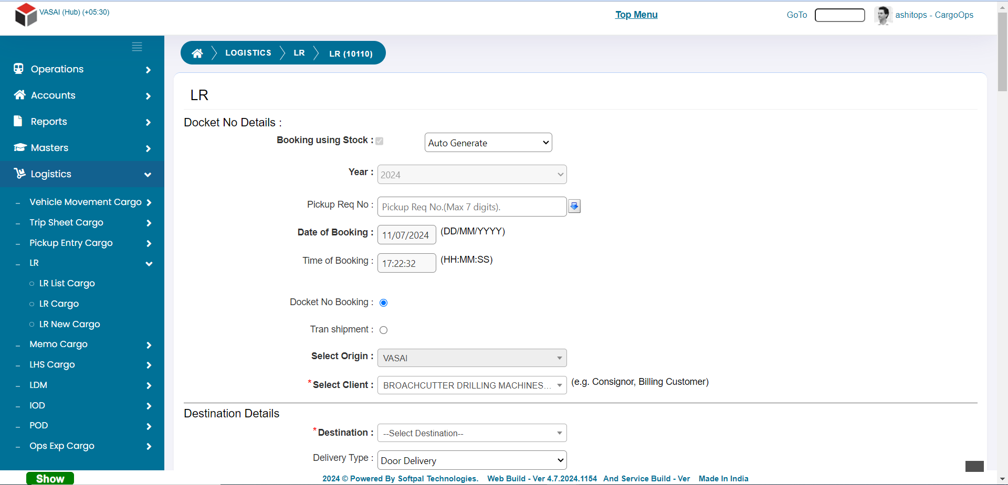Click the Pickup Req No field
Image resolution: width=1008 pixels, height=485 pixels.
(x=472, y=207)
